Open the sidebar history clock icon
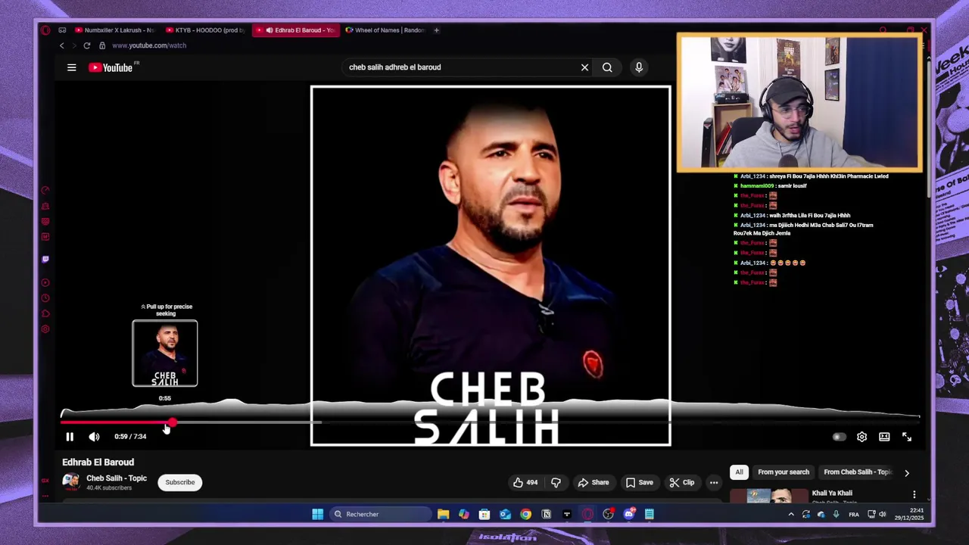 45,298
